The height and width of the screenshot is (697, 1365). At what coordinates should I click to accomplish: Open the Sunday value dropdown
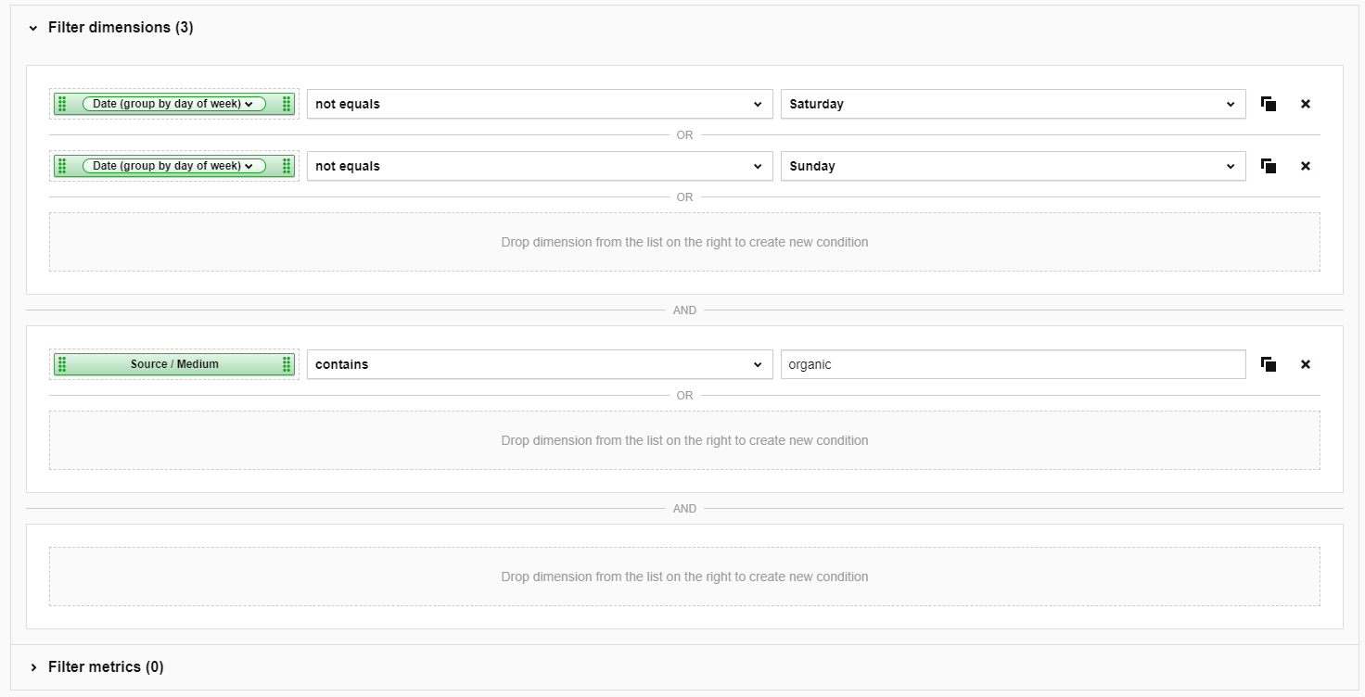tap(1013, 166)
